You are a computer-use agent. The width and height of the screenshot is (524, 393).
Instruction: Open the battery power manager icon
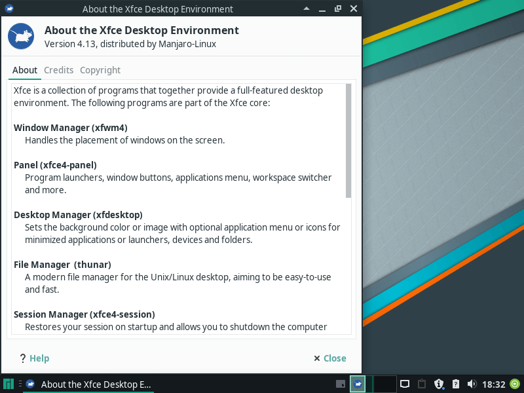click(x=456, y=384)
